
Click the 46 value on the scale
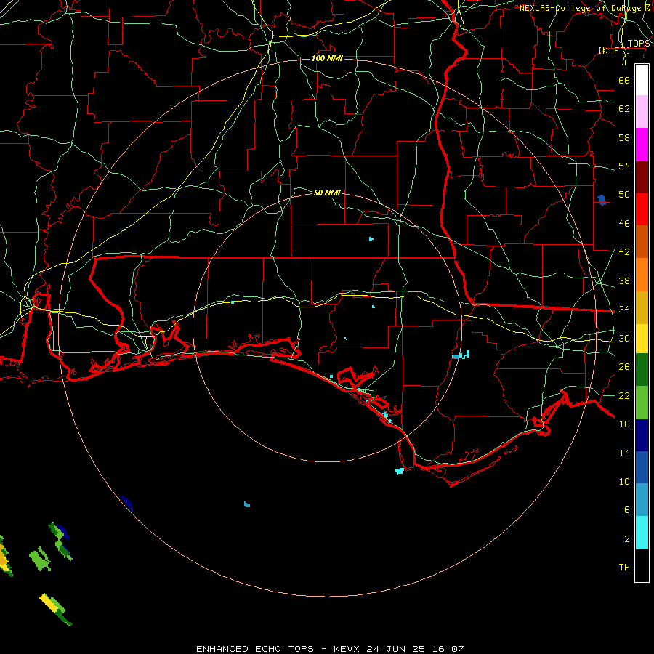pyautogui.click(x=624, y=224)
